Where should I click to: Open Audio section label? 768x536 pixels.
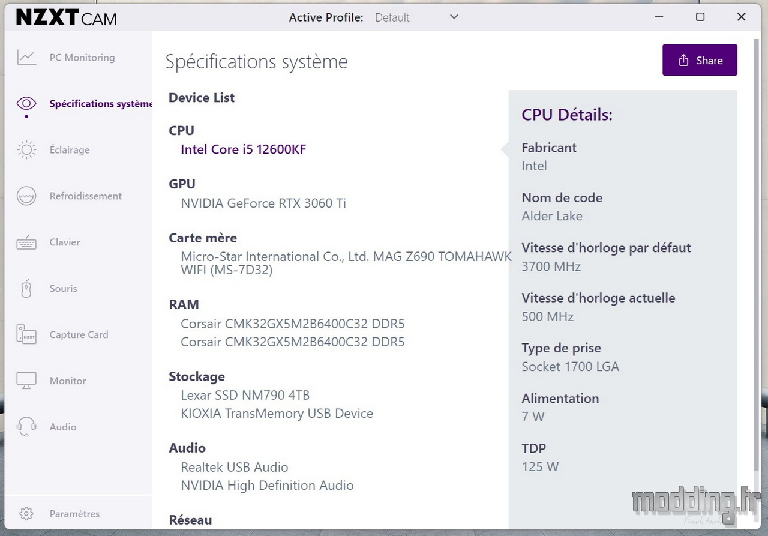click(63, 427)
